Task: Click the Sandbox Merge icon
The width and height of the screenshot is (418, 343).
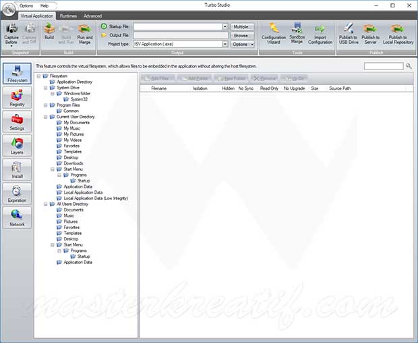Action: [297, 32]
